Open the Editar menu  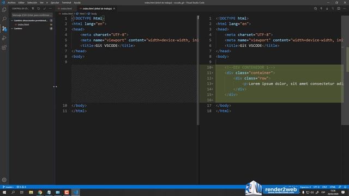point(21,3)
